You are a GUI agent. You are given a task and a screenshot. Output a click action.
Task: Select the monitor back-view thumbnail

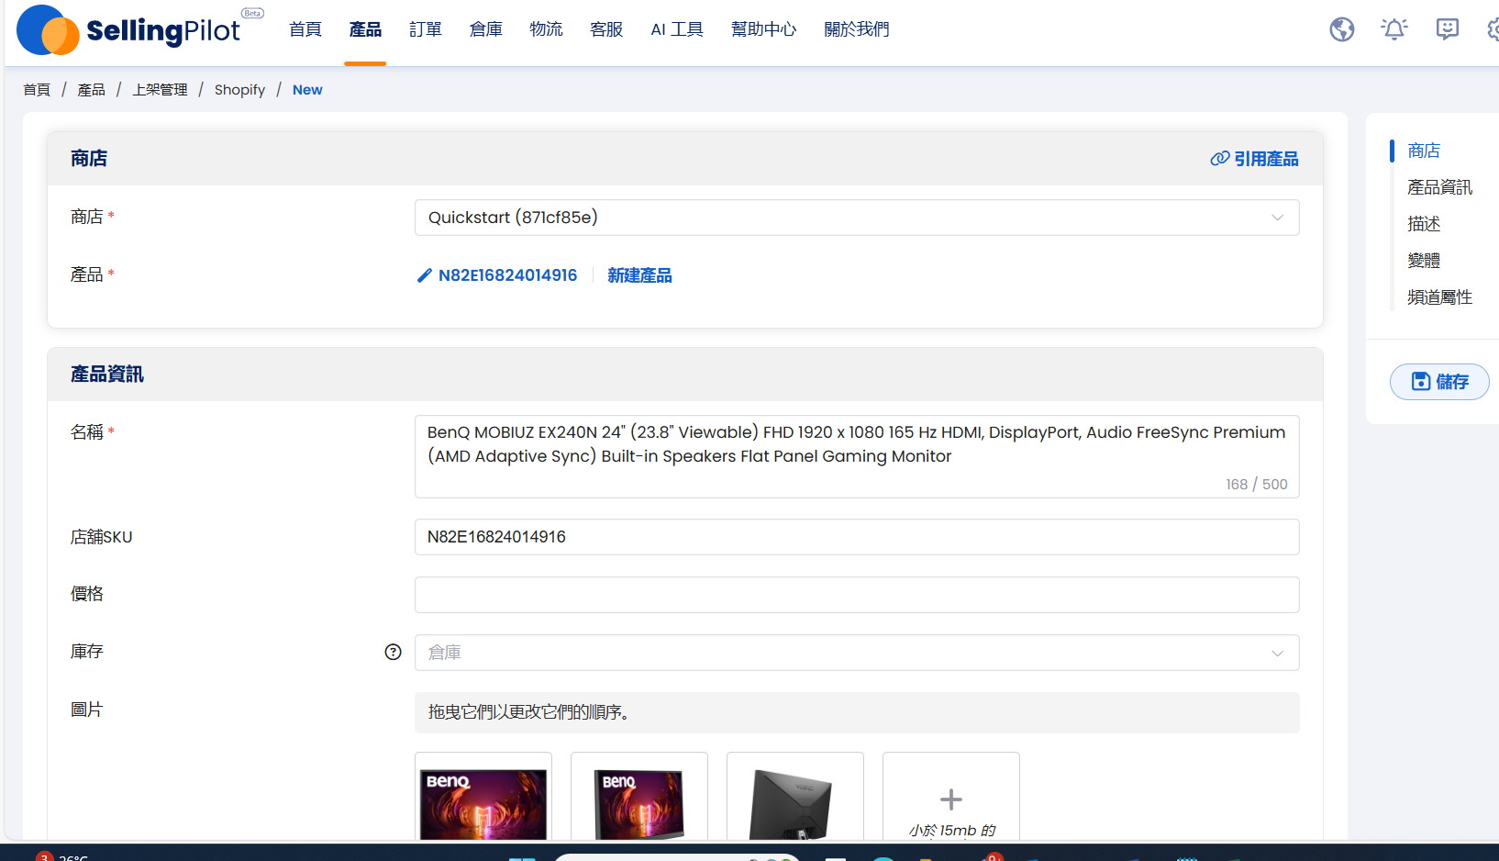click(795, 797)
